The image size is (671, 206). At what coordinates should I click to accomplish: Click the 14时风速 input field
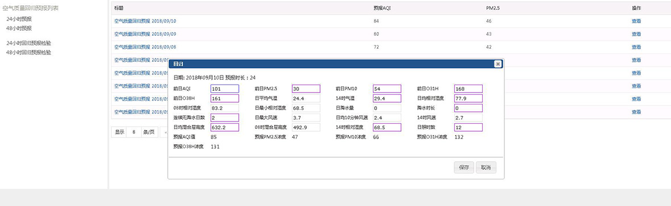pos(468,117)
